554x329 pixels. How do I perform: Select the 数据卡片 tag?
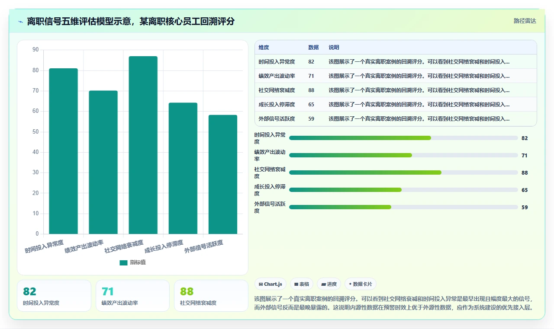tap(361, 284)
